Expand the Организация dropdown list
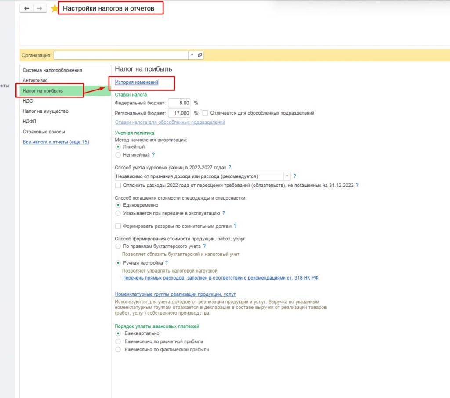 click(192, 55)
